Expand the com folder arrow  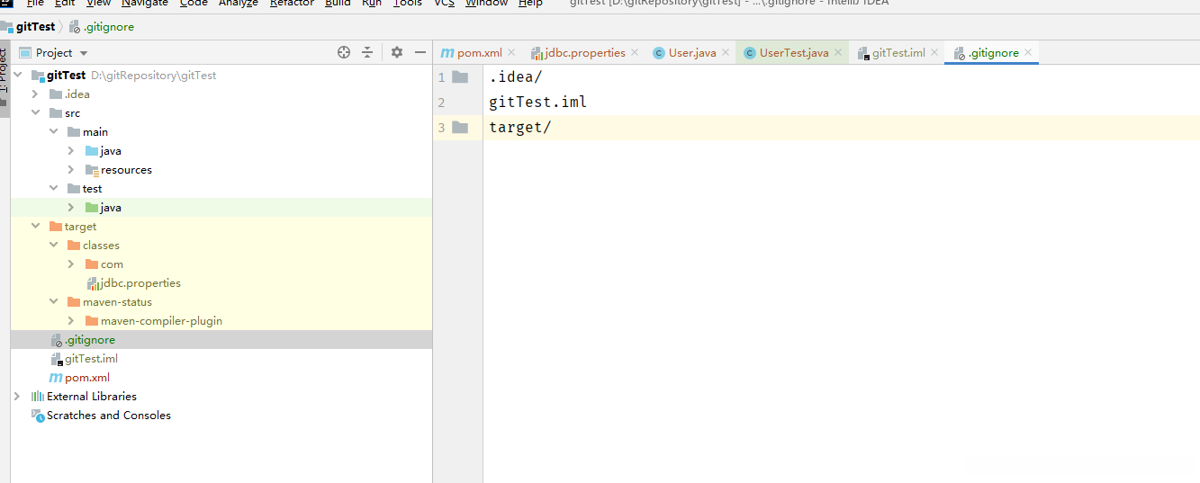point(71,264)
